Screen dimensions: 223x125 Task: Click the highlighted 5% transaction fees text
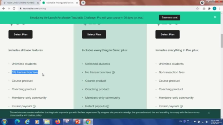25,72
